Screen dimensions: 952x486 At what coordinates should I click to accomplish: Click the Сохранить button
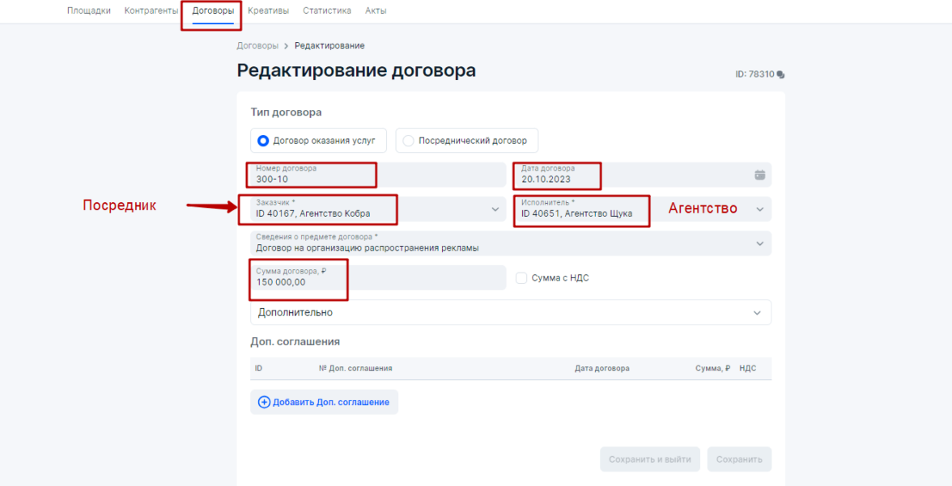tap(739, 459)
